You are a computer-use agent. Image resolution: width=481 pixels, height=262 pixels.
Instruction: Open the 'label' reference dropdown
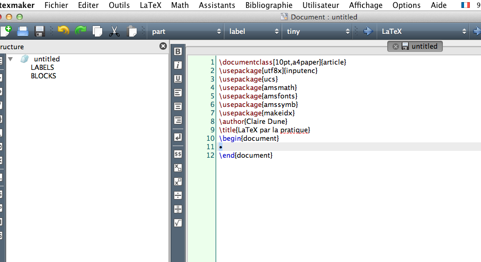pos(253,32)
